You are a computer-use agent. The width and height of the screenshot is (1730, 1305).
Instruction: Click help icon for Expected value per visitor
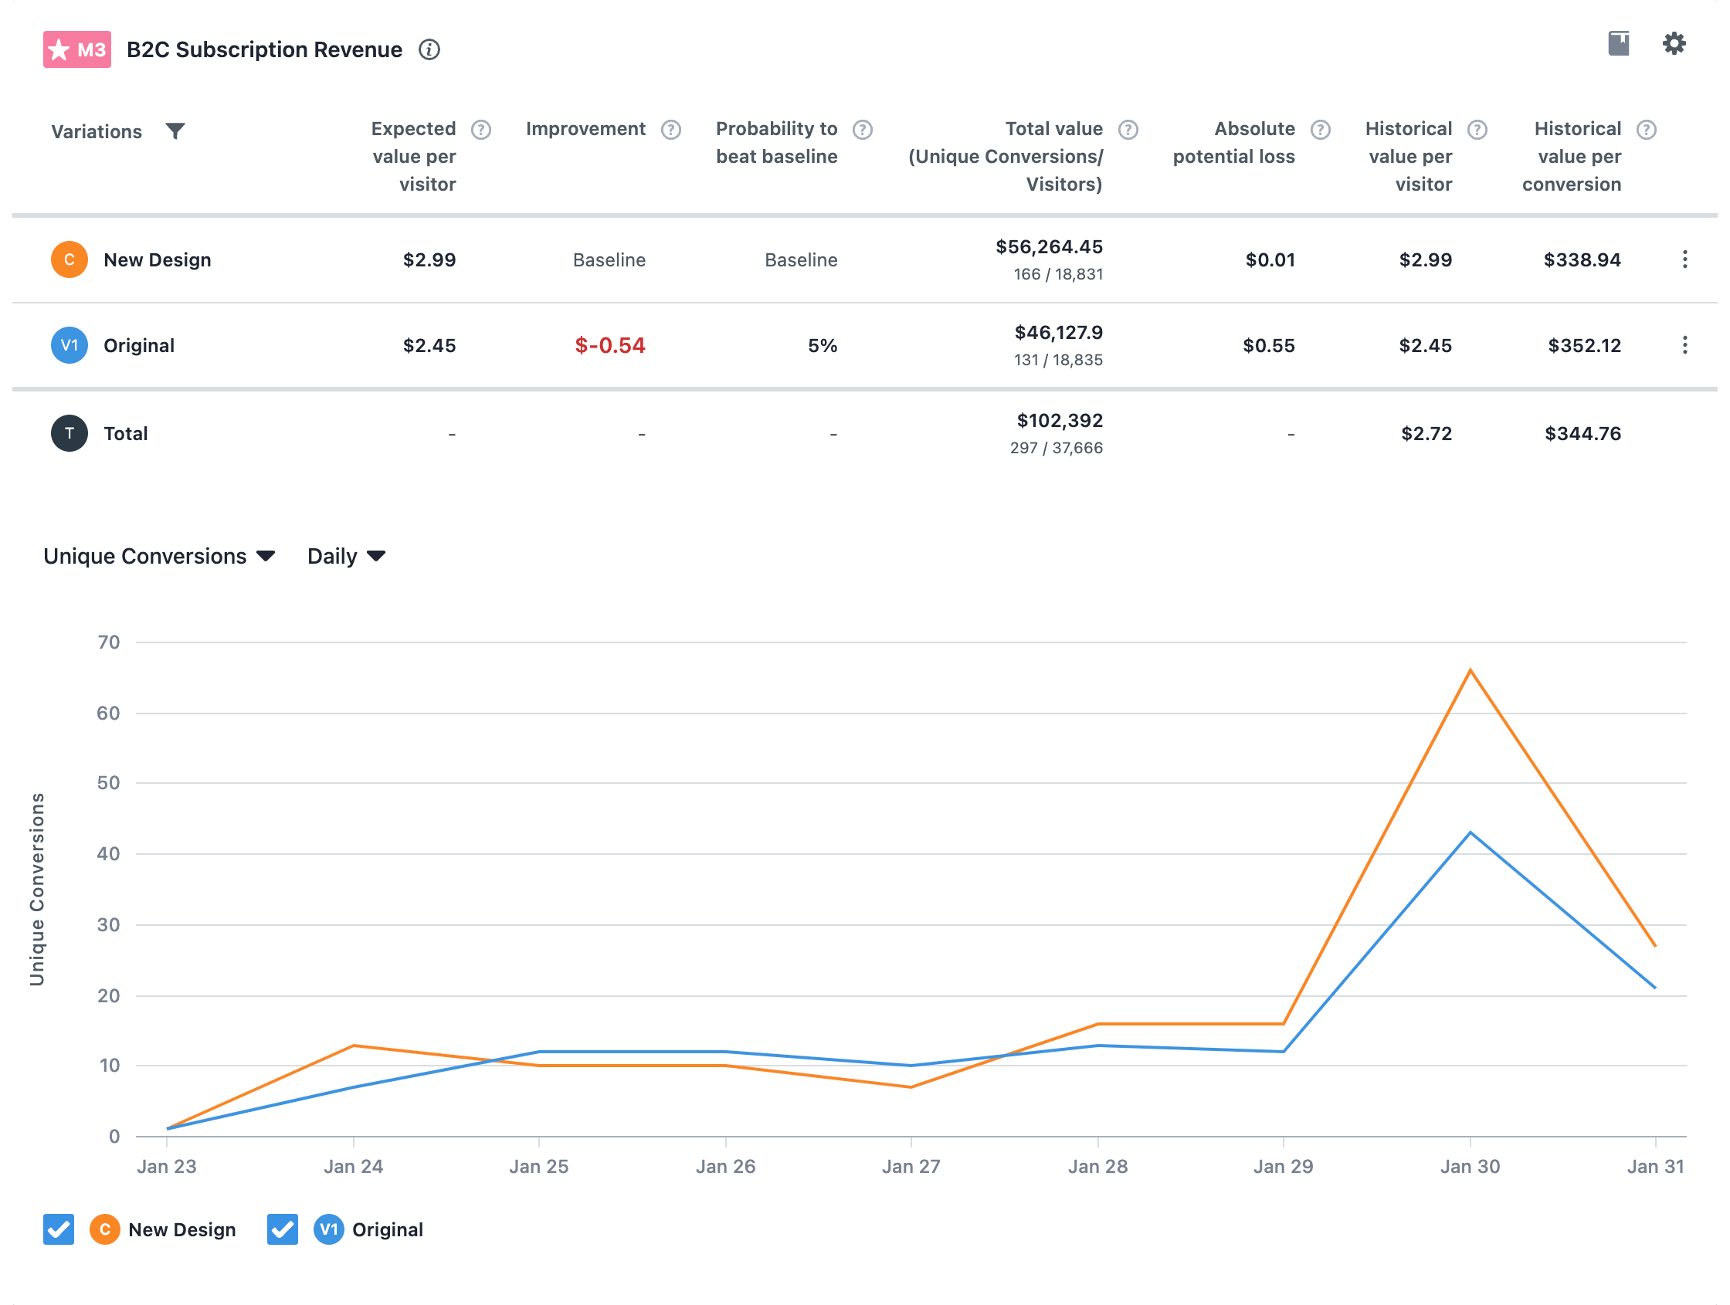tap(481, 129)
